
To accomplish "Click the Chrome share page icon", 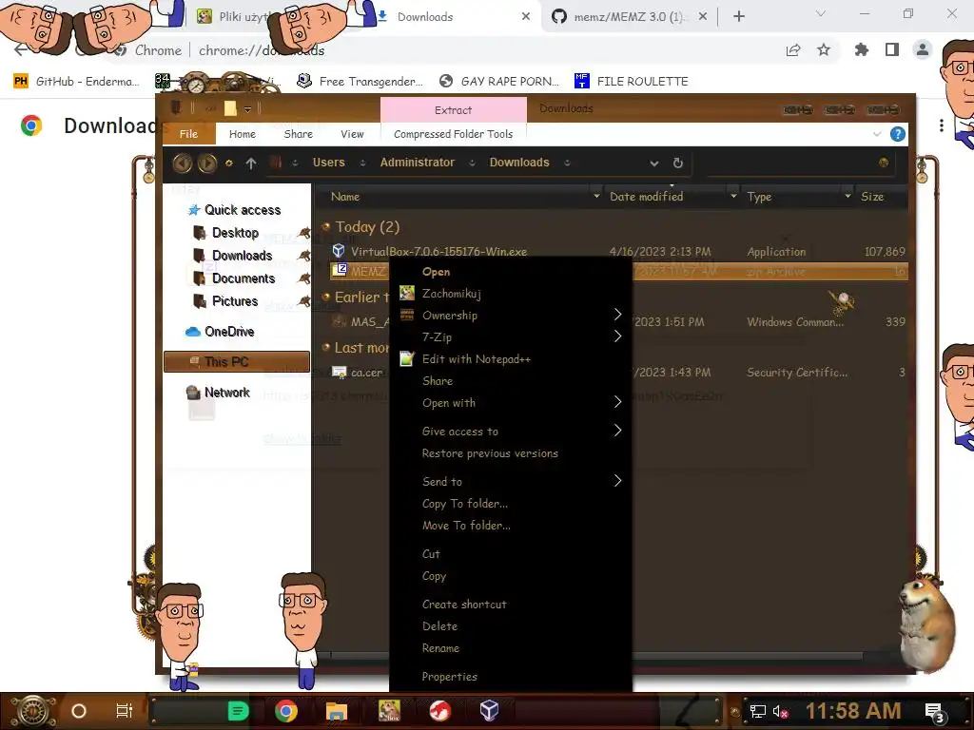I will coord(793,50).
